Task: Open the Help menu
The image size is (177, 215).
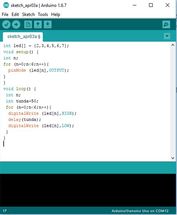Action: 56,15
